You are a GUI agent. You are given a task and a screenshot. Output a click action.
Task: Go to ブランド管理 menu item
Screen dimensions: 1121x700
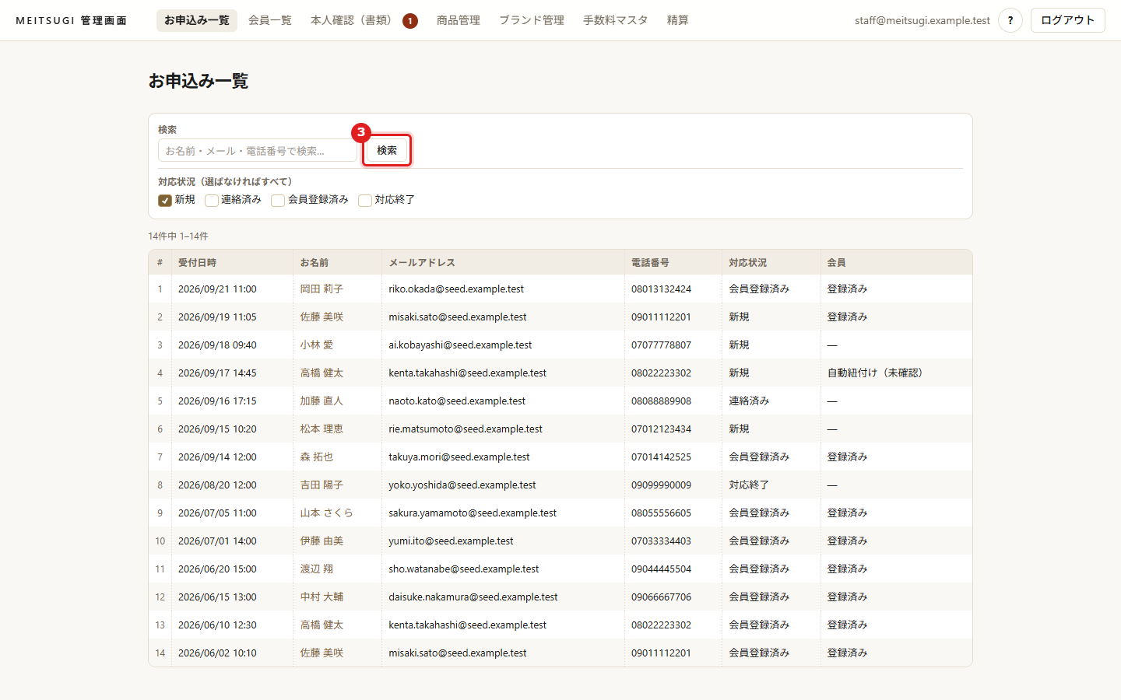532,20
